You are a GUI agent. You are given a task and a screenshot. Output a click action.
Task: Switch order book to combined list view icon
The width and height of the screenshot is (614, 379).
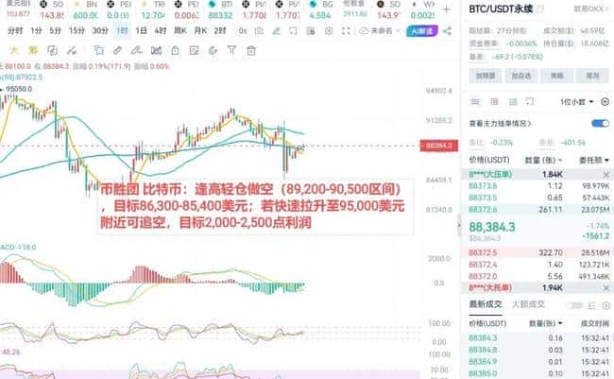tap(475, 102)
